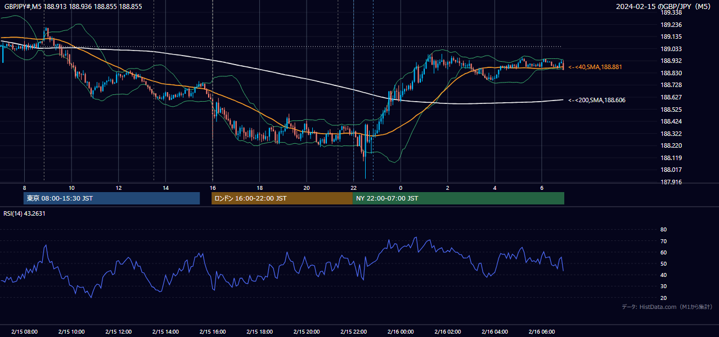Click RSI scale value 60
This screenshot has width=719, height=337.
pyautogui.click(x=664, y=252)
